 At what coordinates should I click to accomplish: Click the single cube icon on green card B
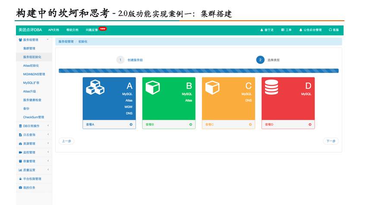click(x=153, y=87)
